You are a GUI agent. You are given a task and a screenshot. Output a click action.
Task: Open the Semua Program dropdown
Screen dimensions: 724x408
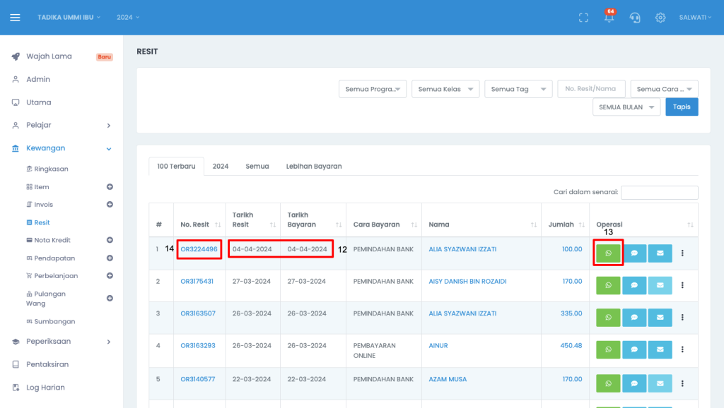373,89
